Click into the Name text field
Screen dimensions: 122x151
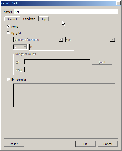pos(66,12)
